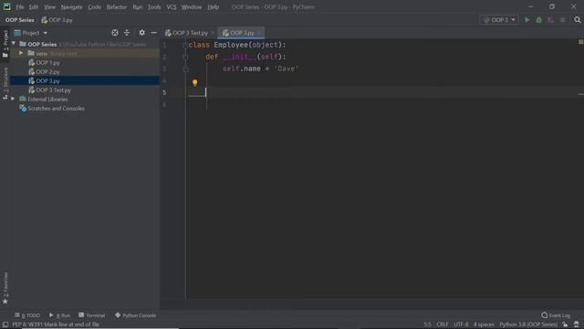Collapse the OOP Series root folder
The image size is (584, 329).
tap(14, 44)
